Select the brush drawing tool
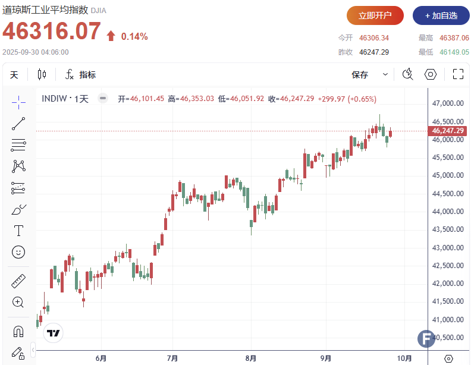Screen dimensions: 471x365 point(18,209)
